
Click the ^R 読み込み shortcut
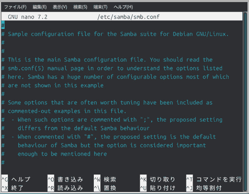point(66,188)
